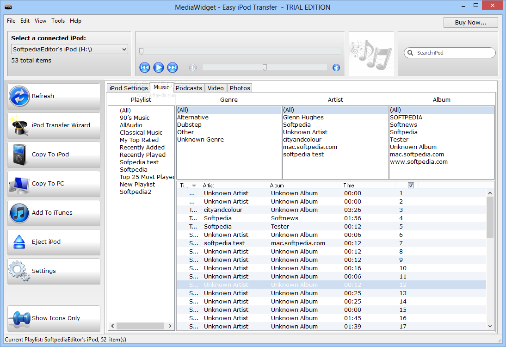Viewport: 506px width, 347px height.
Task: Choose Copy To iPod
Action: (54, 154)
